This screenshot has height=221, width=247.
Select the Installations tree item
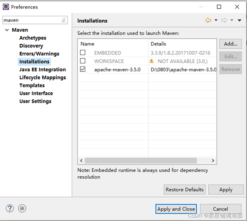coord(34,62)
